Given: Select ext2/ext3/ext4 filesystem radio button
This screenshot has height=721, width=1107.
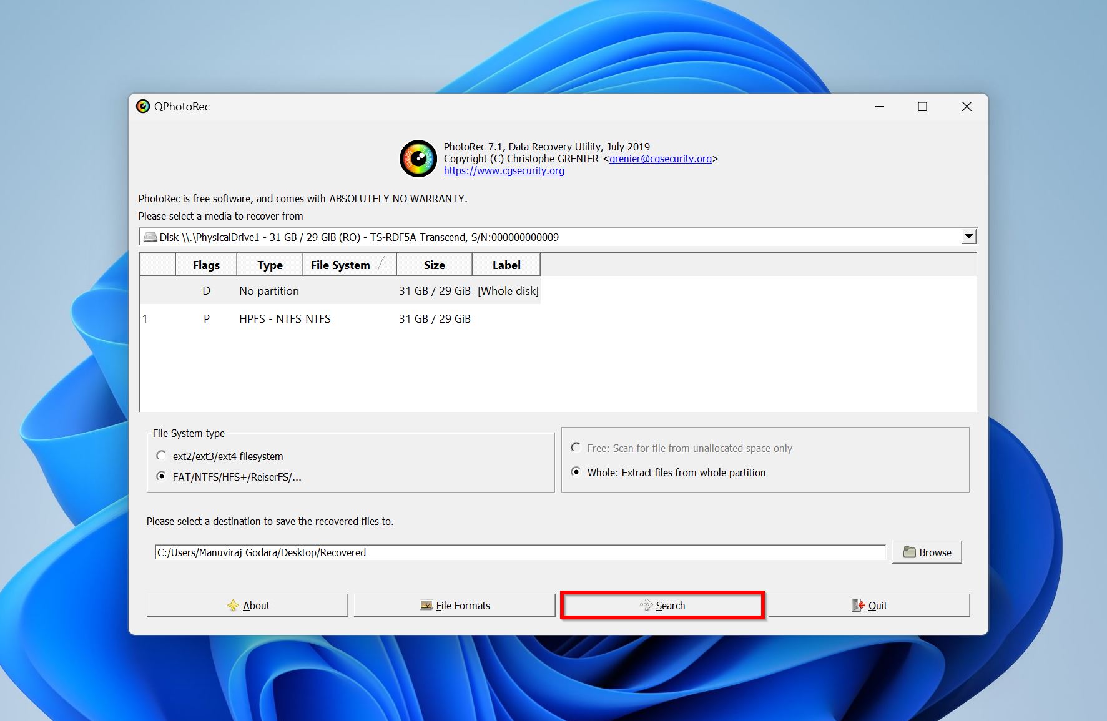Looking at the screenshot, I should tap(161, 456).
